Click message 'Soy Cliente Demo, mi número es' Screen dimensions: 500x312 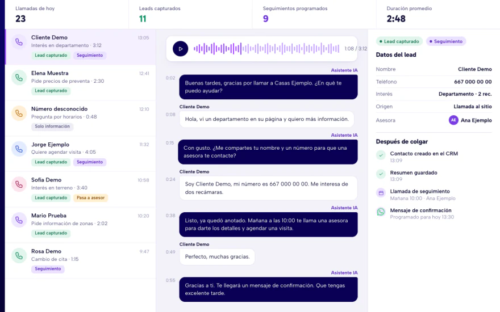268,188
